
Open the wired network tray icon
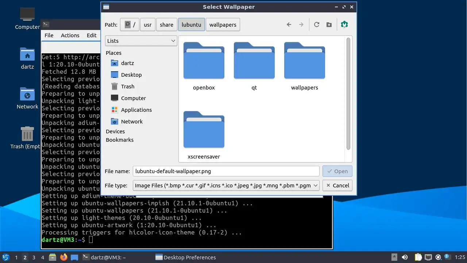pyautogui.click(x=428, y=258)
